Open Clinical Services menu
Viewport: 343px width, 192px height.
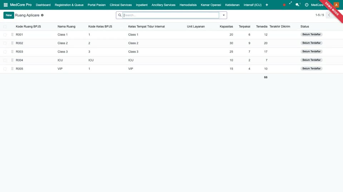pos(120,5)
